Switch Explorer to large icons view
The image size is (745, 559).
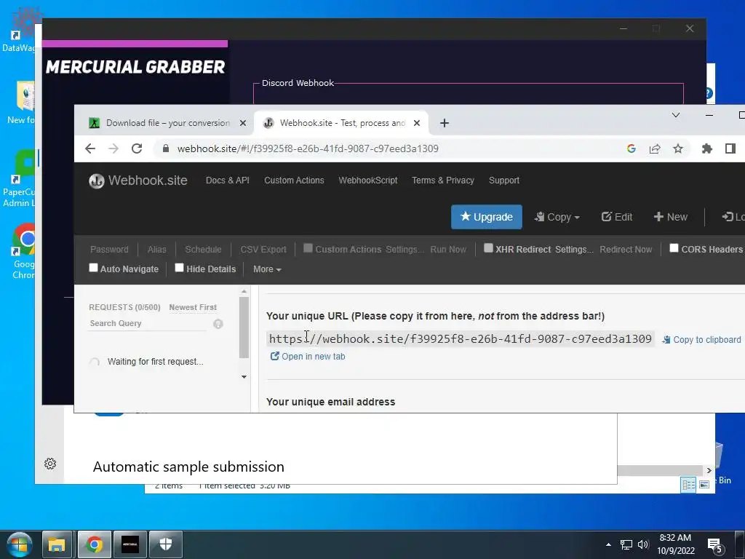(x=704, y=484)
